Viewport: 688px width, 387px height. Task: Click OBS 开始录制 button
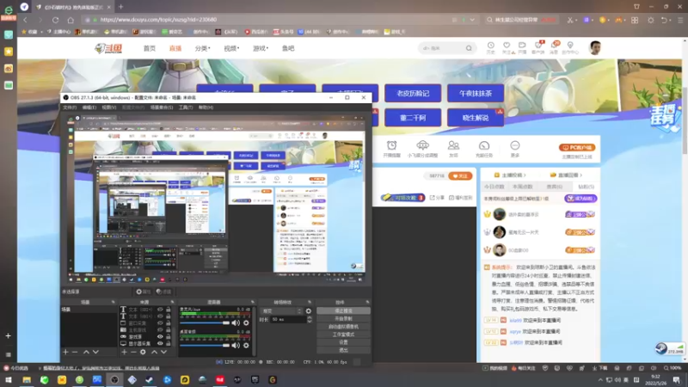[343, 318]
